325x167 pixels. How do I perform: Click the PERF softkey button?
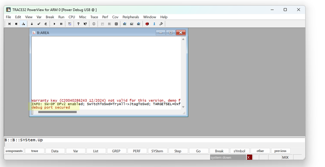pos(137,151)
